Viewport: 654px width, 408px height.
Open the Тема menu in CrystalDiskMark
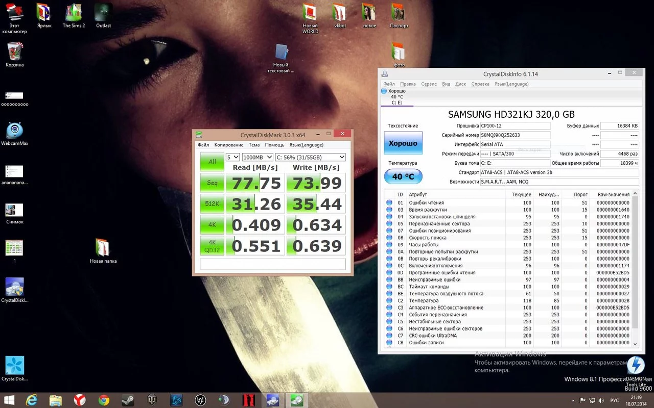click(254, 145)
